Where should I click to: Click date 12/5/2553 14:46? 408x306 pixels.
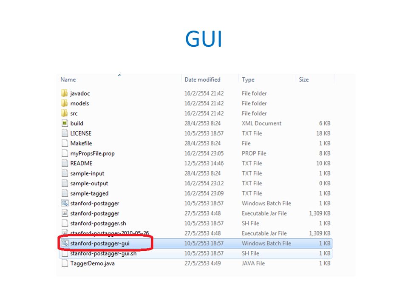pos(204,163)
